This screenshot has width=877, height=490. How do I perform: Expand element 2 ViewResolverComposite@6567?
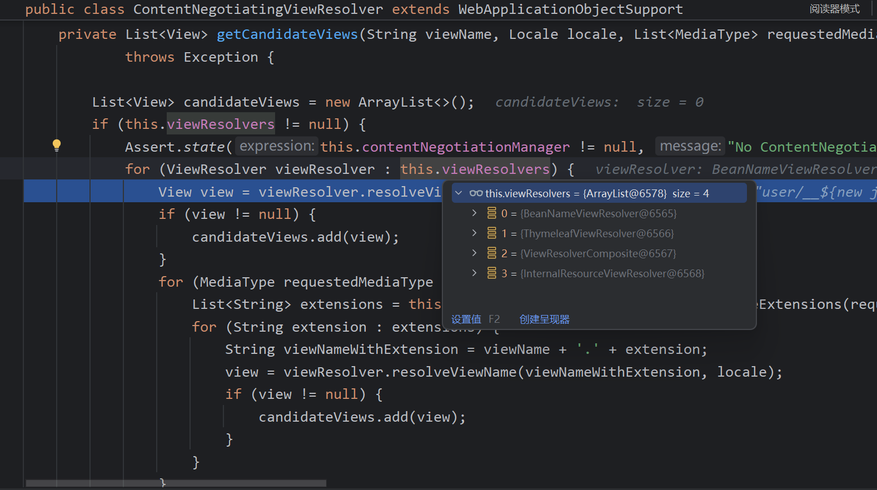474,253
